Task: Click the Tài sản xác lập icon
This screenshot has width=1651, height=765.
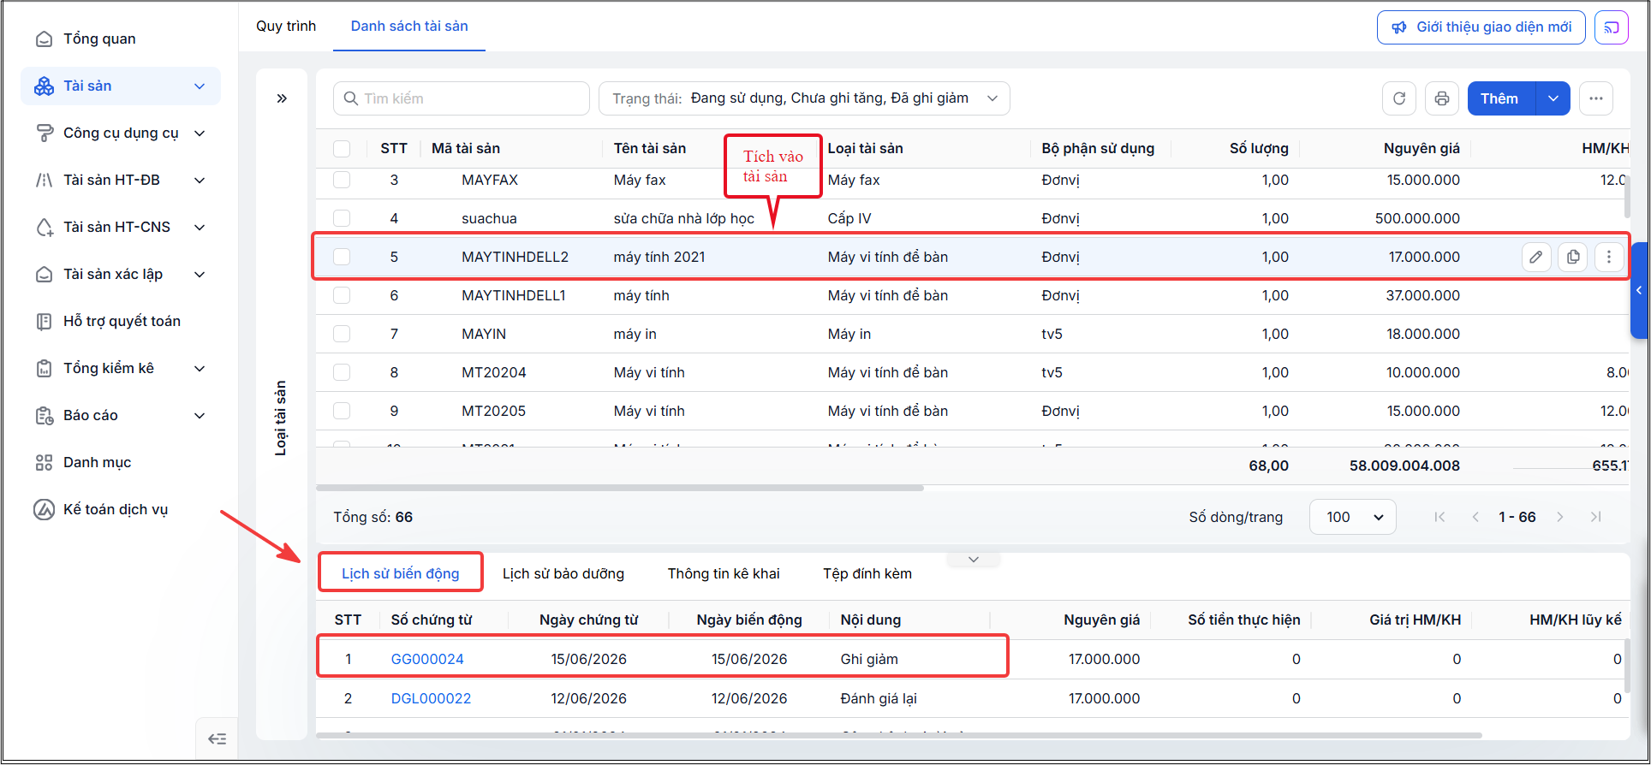Action: click(44, 274)
